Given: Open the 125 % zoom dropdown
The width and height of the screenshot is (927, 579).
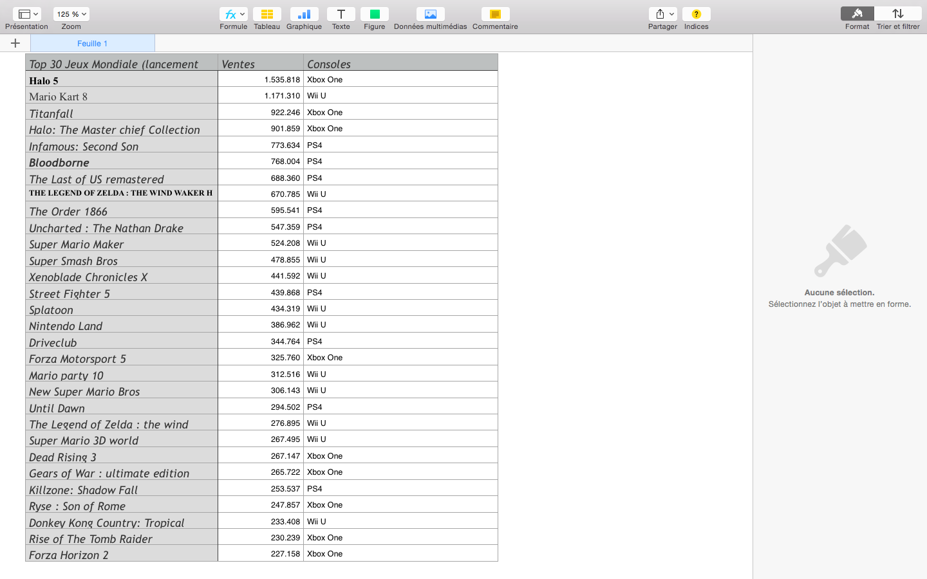Looking at the screenshot, I should pyautogui.click(x=71, y=14).
